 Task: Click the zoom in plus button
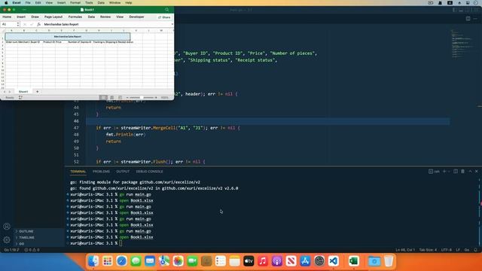(156, 97)
